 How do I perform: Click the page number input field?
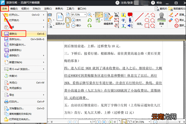[87, 122]
